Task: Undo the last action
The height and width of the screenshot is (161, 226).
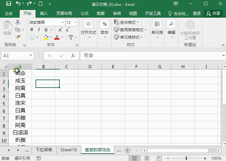Action: (18, 3)
